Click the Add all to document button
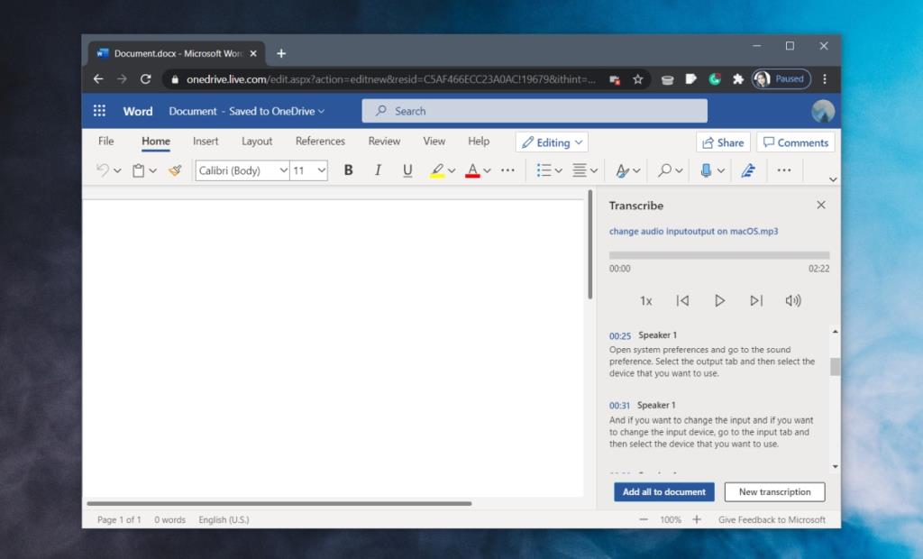This screenshot has width=923, height=559. tap(664, 491)
